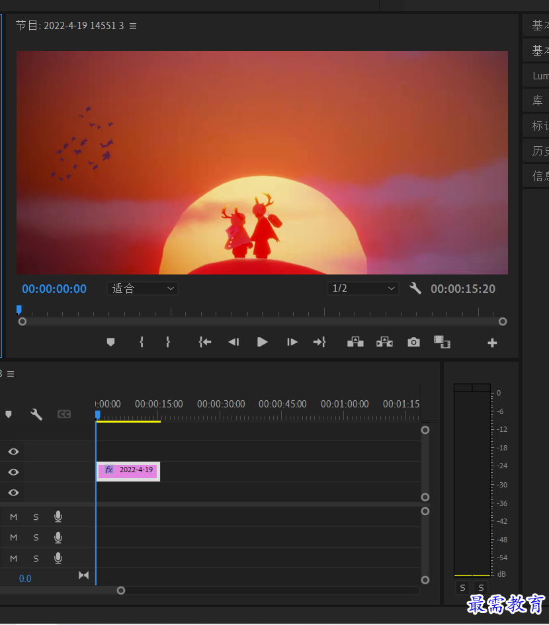Open the button editor plus icon
549x625 pixels.
[x=492, y=343]
